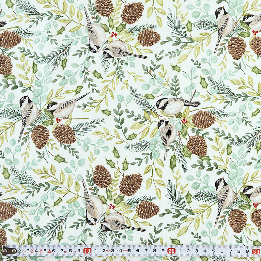The image size is (261, 261).
Task: Click the brown metal end clip of the tape
Action: (x=9, y=251)
